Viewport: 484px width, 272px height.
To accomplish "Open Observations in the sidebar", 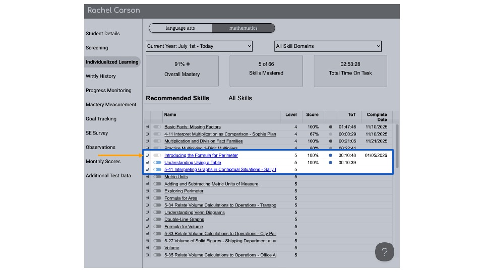I will 100,147.
